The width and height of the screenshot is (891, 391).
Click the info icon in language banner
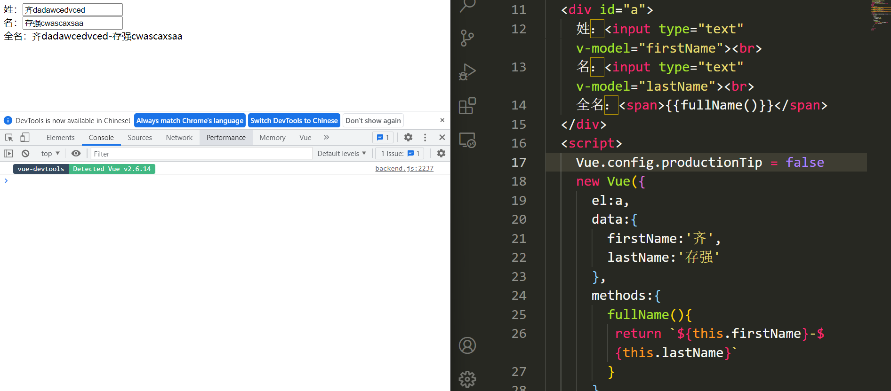click(x=8, y=120)
